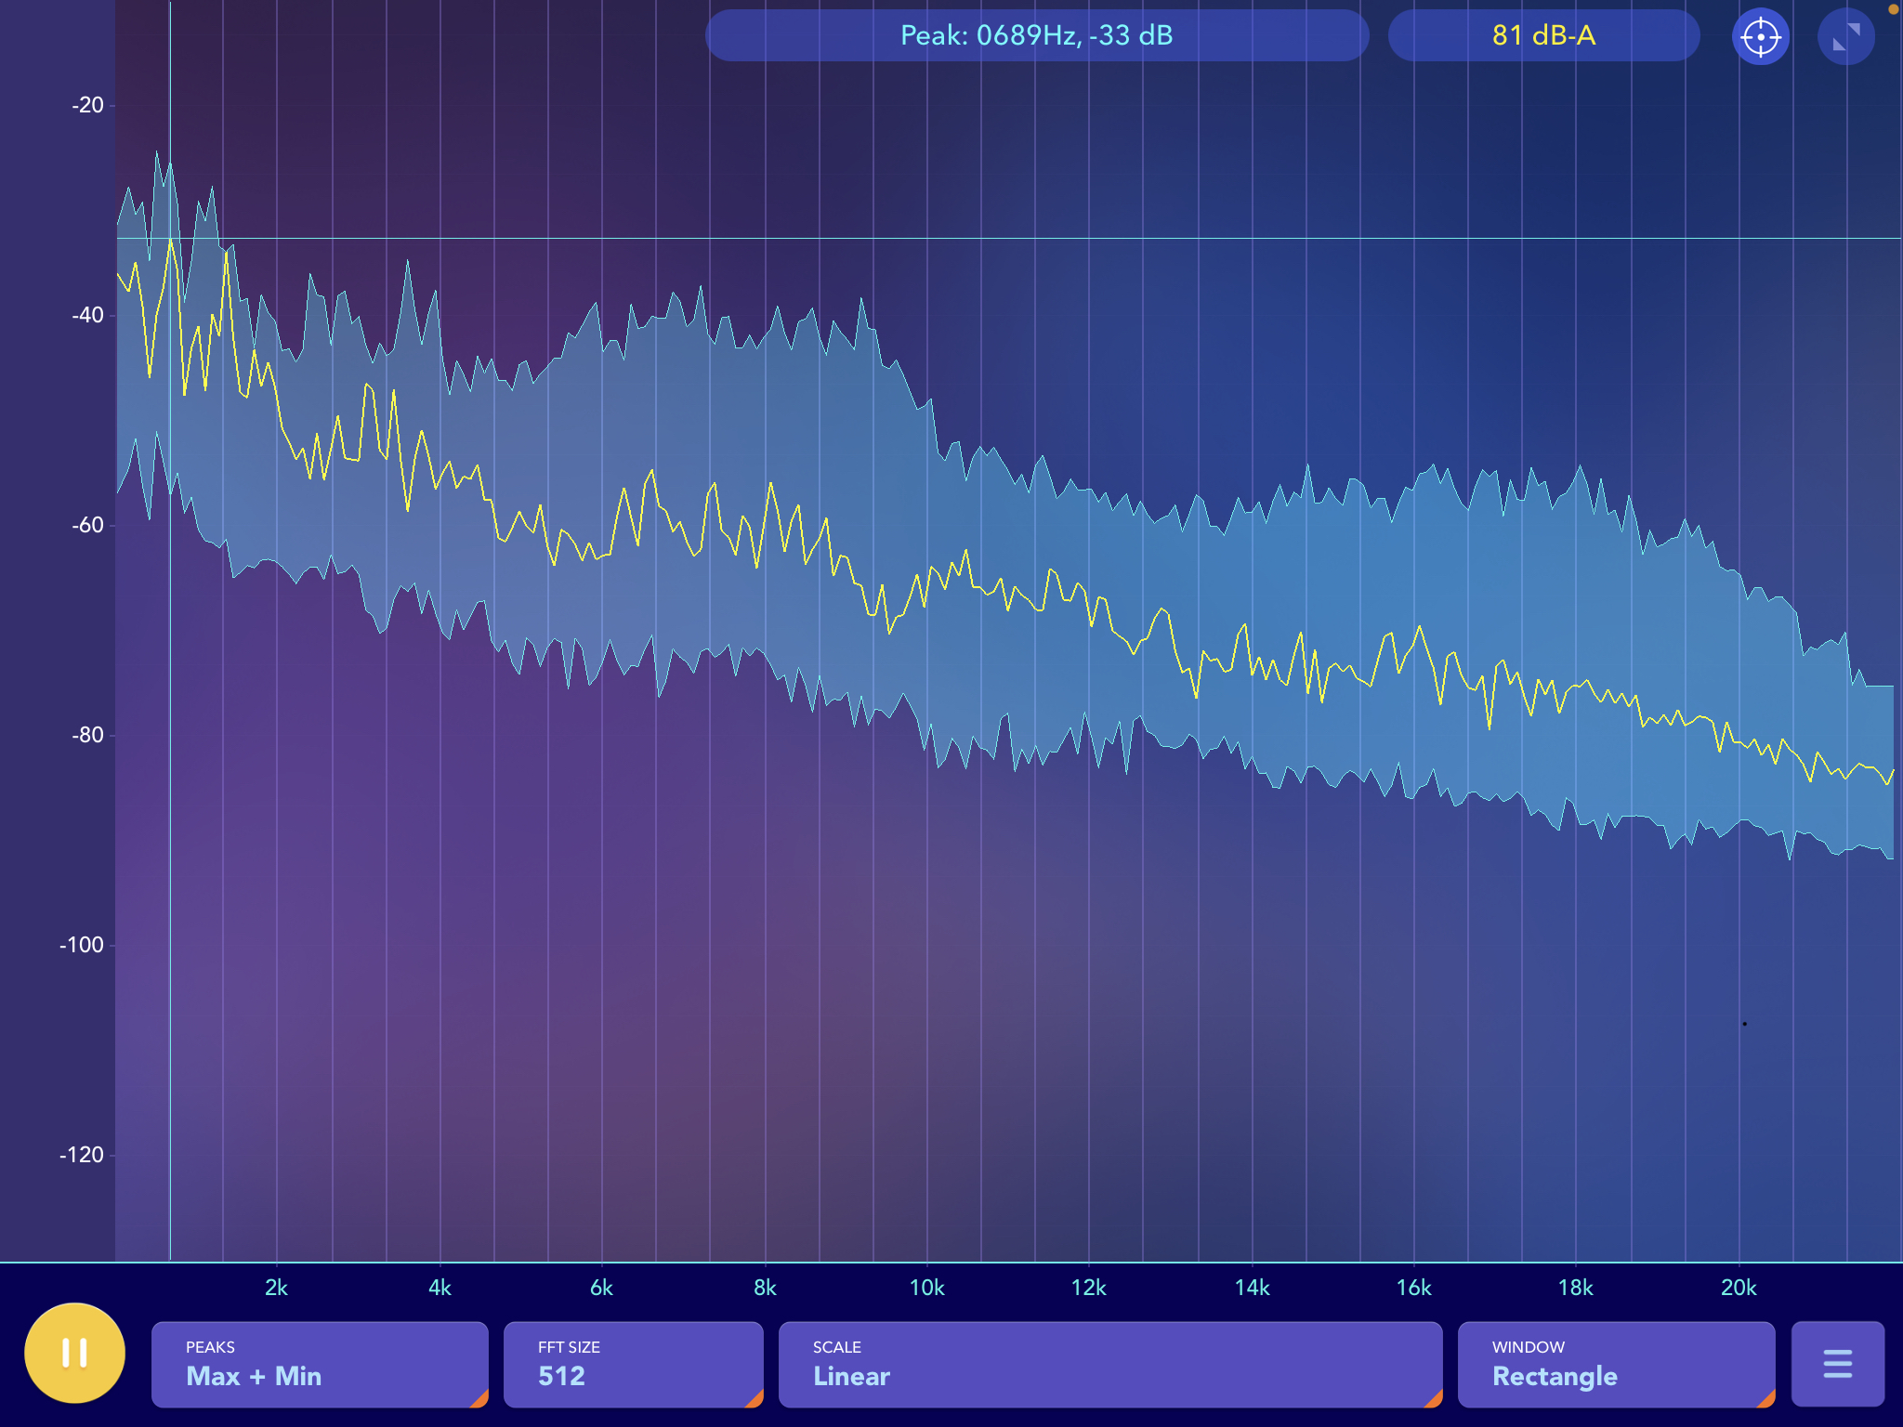1903x1427 pixels.
Task: Tap the 8k frequency axis label
Action: [765, 1288]
